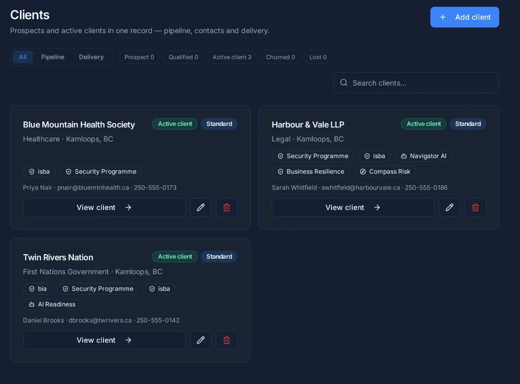Filter by Prospect 0 chip

[139, 57]
